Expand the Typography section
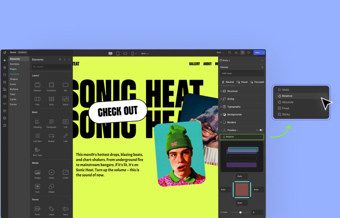The width and height of the screenshot is (340, 218). click(x=234, y=107)
